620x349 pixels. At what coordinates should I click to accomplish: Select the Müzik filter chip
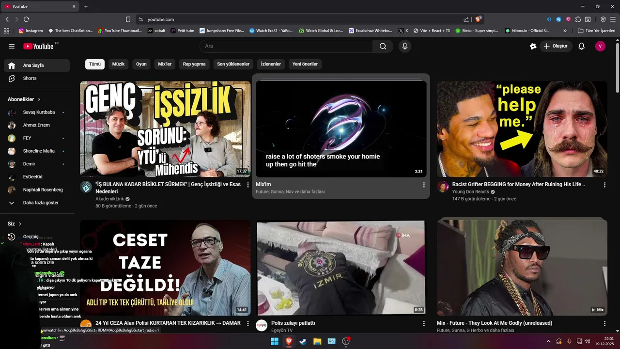coord(118,64)
